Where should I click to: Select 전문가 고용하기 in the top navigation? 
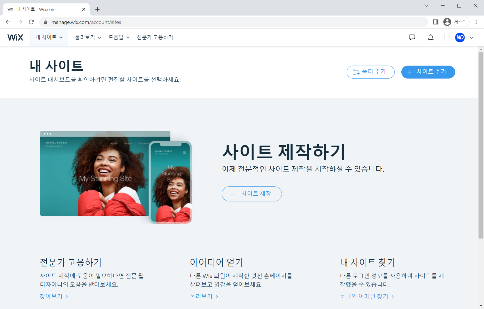pyautogui.click(x=155, y=37)
